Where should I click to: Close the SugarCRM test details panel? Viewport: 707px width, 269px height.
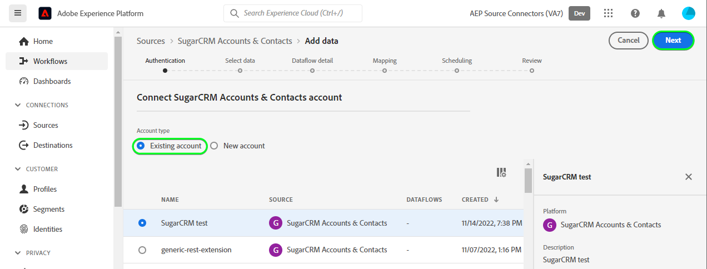click(x=689, y=177)
